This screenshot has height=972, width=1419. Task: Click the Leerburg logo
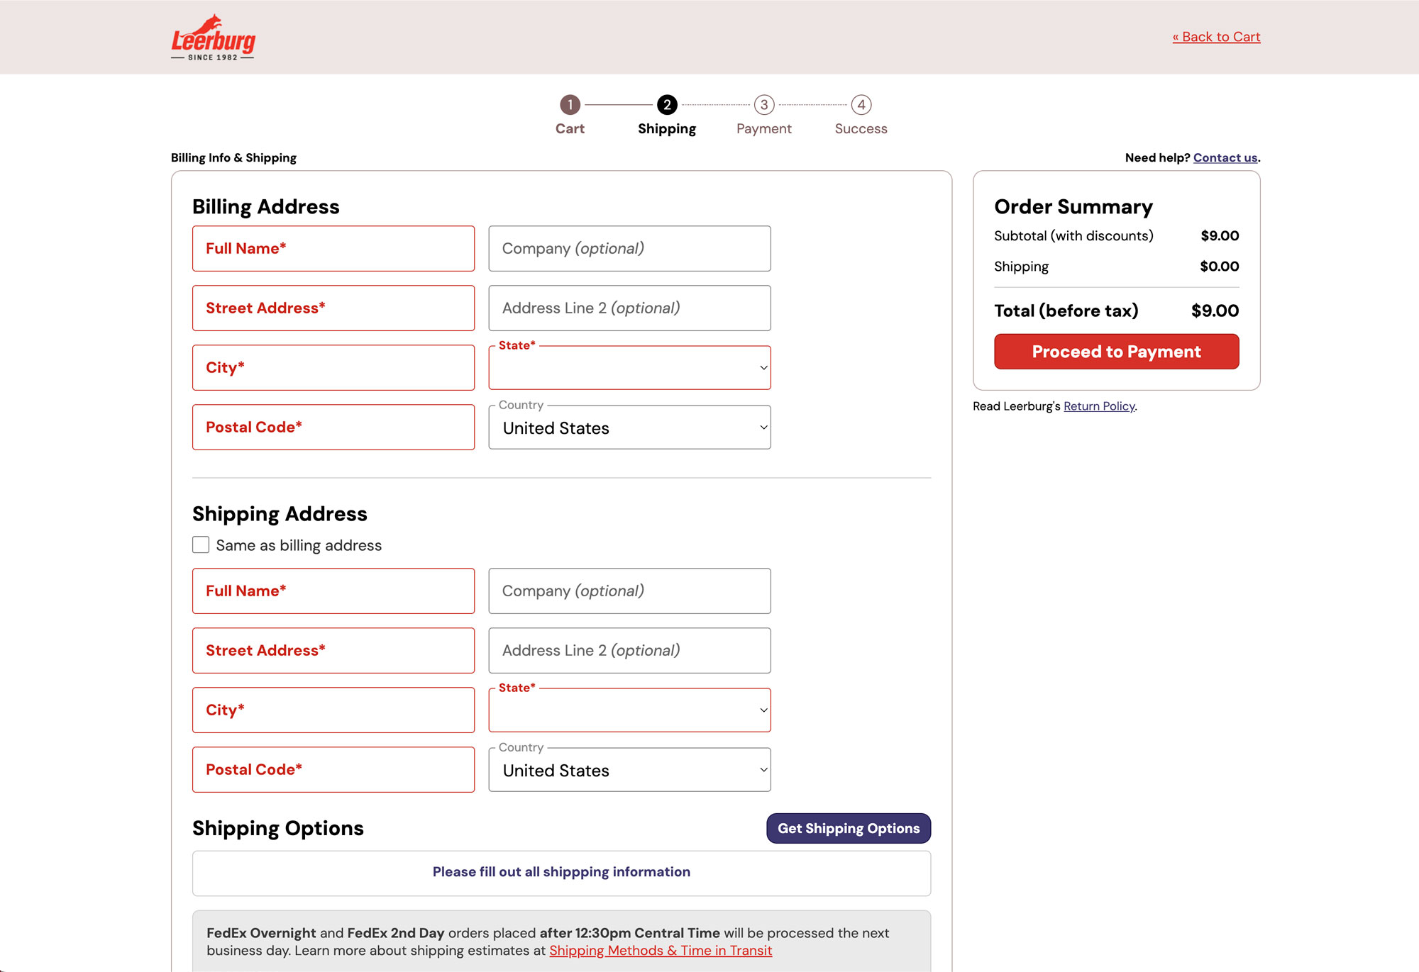[213, 38]
